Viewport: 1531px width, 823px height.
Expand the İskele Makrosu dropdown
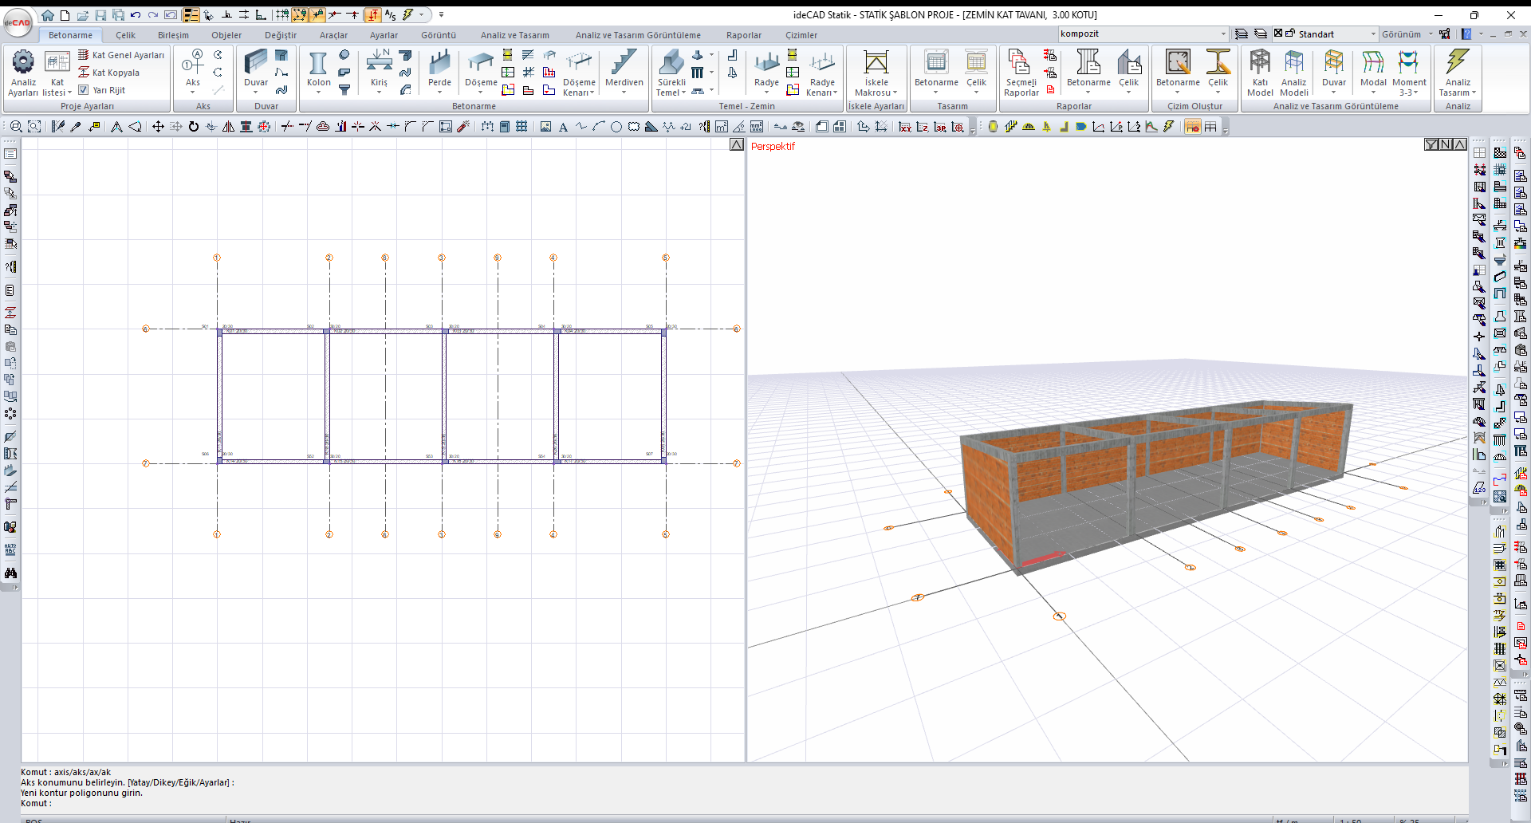click(x=895, y=93)
